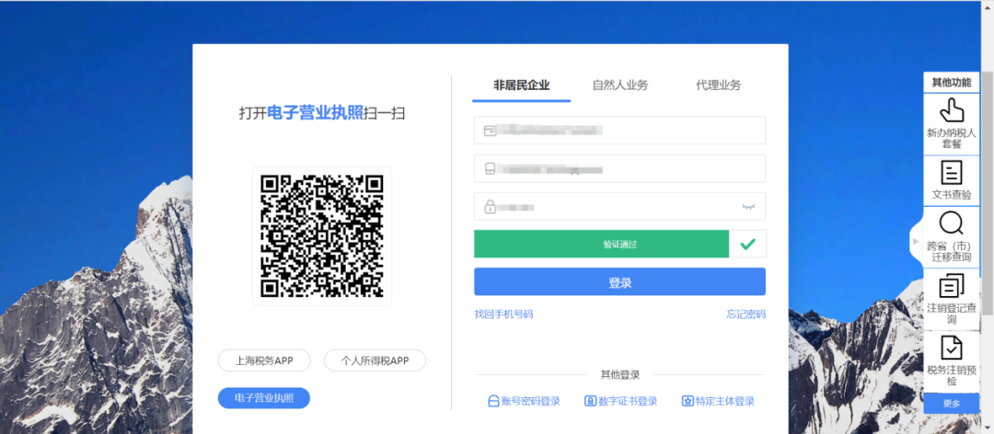Collapse the side panel with arrow handle
994x434 pixels.
tap(916, 242)
